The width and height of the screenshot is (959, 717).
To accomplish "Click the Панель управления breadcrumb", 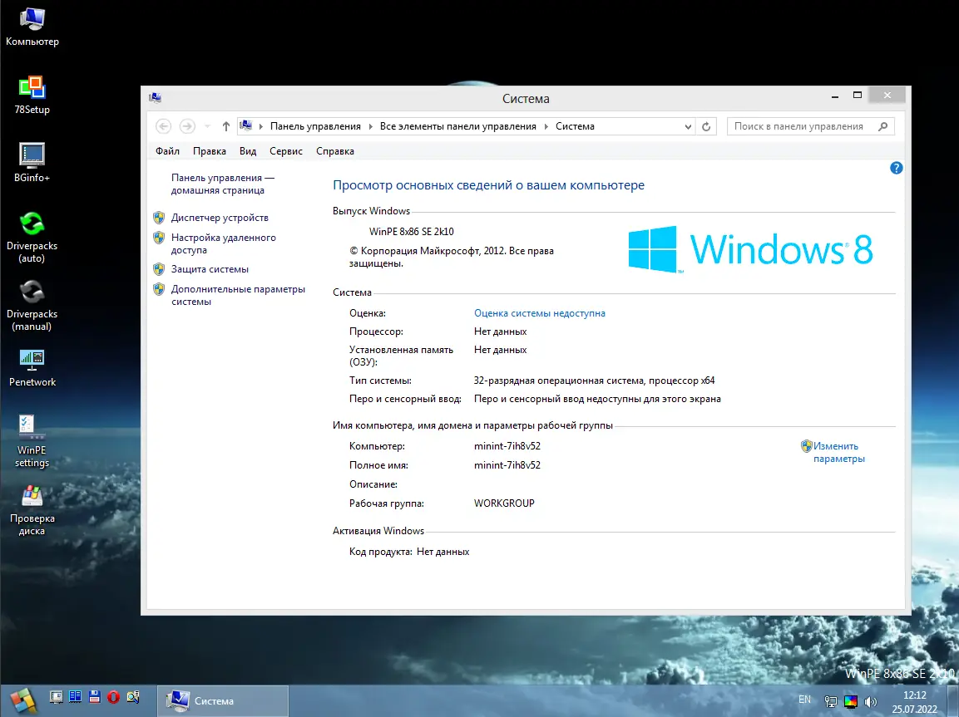I will pyautogui.click(x=315, y=126).
